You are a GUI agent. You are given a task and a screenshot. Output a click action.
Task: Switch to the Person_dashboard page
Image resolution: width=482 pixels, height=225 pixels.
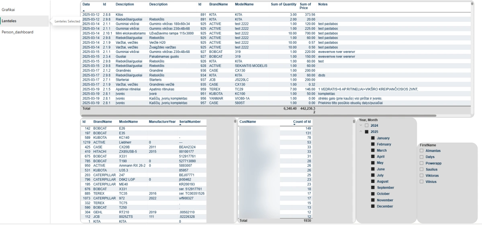(17, 32)
